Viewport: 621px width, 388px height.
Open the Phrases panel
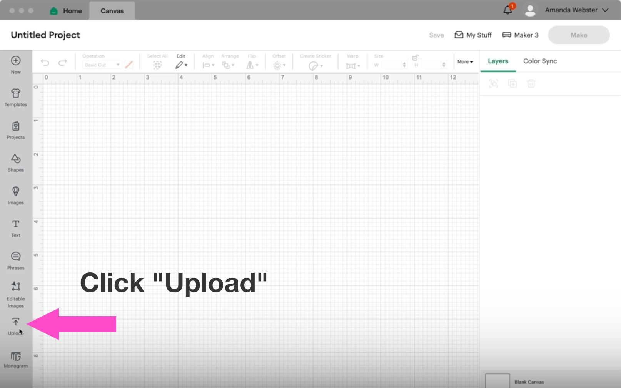point(16,261)
